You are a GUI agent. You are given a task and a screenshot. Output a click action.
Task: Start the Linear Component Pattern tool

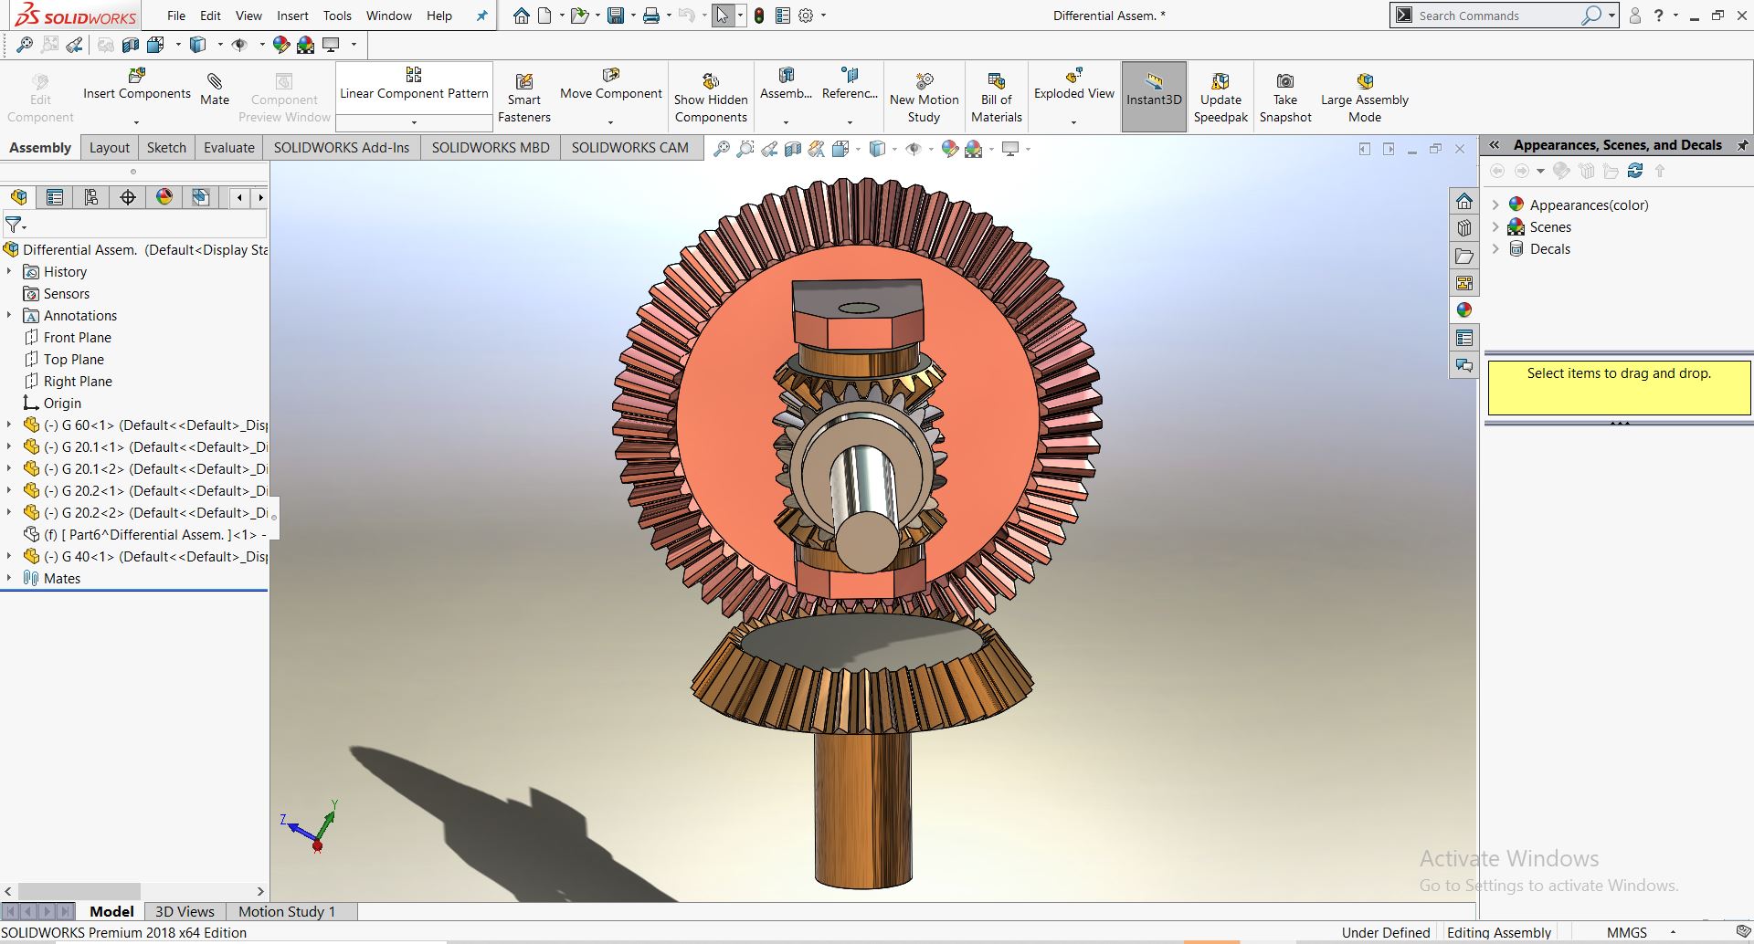point(414,84)
